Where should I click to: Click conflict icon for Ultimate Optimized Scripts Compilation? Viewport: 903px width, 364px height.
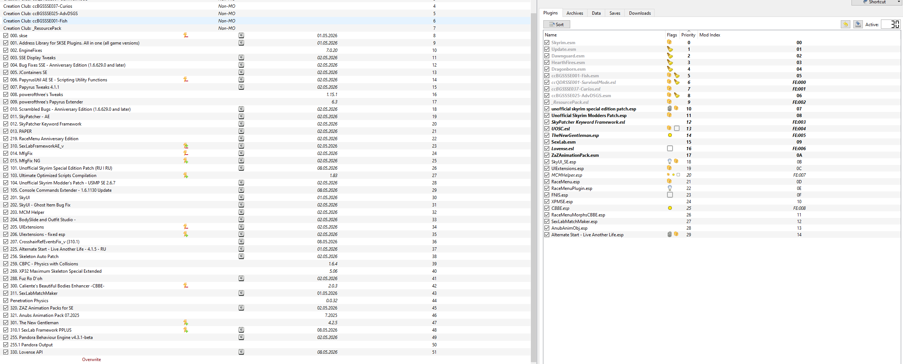pos(186,175)
